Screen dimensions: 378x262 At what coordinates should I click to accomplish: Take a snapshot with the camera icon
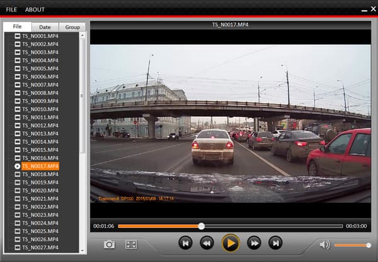(x=110, y=244)
